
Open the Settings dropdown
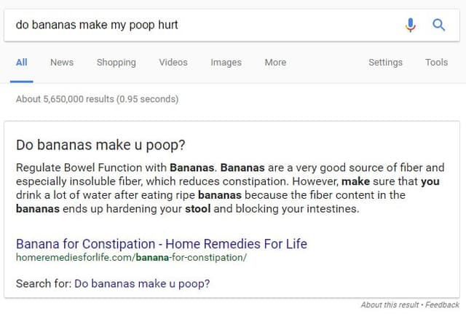click(385, 63)
